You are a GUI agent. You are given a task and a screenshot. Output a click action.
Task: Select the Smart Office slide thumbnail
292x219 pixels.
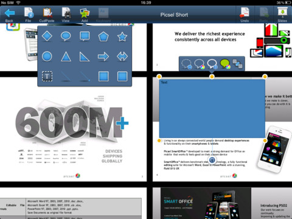tap(222, 203)
